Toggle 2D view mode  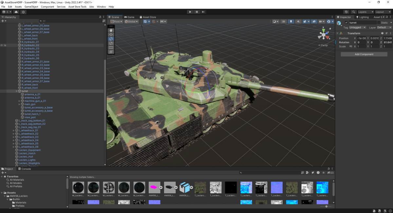pos(284,22)
